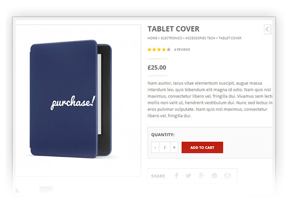Increase quantity with the plus button
This screenshot has width=301, height=202.
pyautogui.click(x=174, y=147)
